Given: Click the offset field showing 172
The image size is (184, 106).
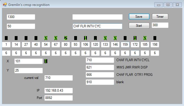Looking at the screenshot, I should (x=135, y=45).
